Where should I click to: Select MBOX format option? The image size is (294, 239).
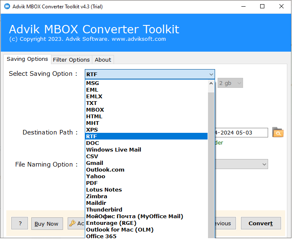147,110
